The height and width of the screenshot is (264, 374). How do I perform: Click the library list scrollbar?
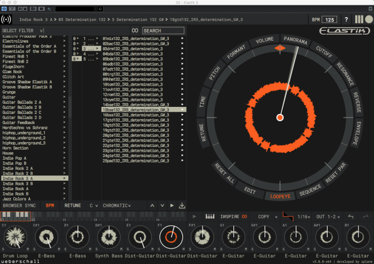click(70, 107)
